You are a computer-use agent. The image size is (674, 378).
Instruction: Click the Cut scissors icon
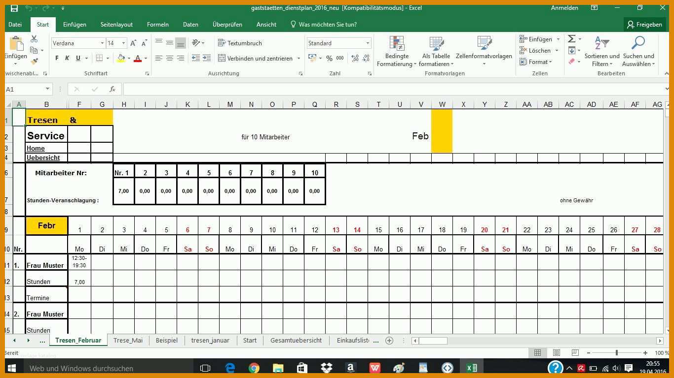(34, 39)
